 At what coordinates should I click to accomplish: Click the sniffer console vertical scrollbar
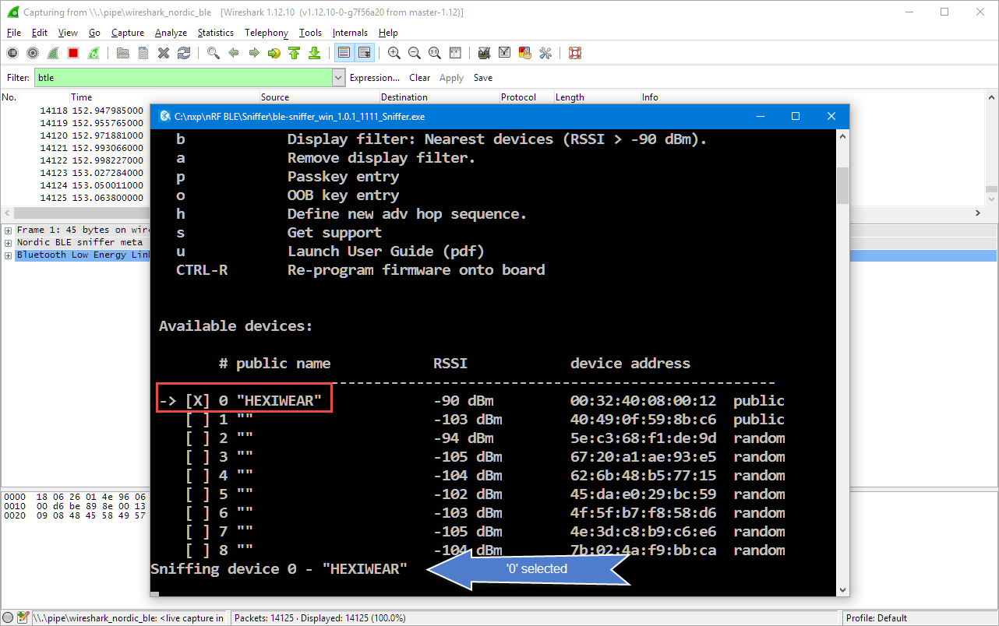point(842,185)
